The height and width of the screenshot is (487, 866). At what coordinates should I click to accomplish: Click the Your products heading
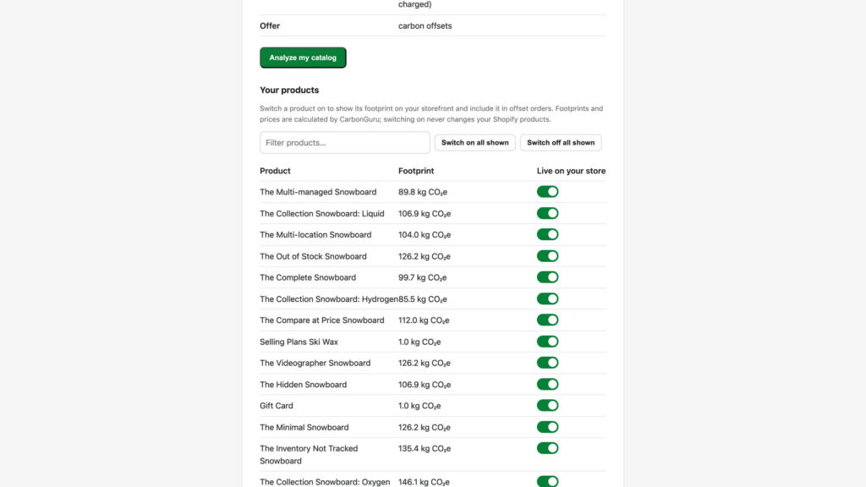(289, 90)
